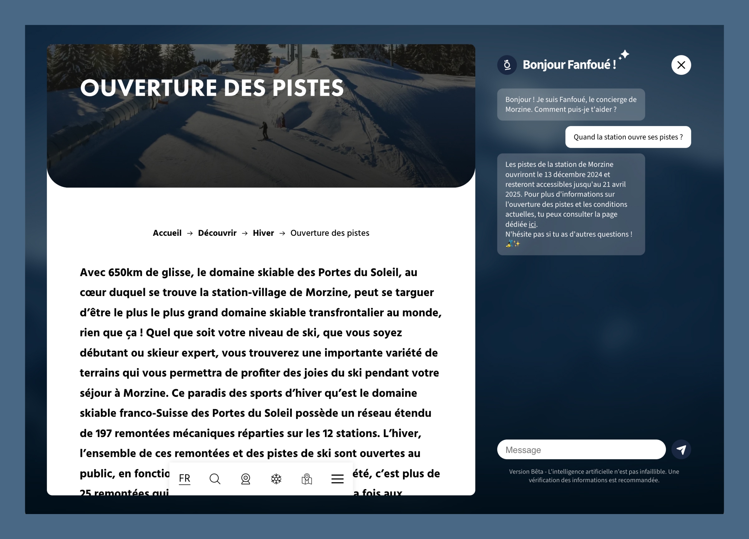Select the user question chat bubble
This screenshot has width=749, height=539.
[x=628, y=137]
